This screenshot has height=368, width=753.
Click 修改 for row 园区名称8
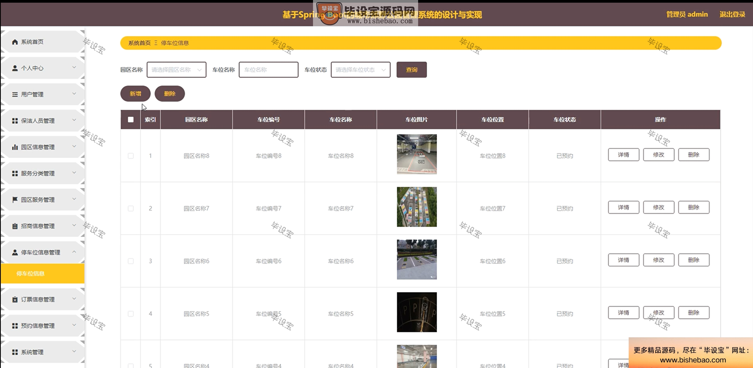[x=659, y=155]
